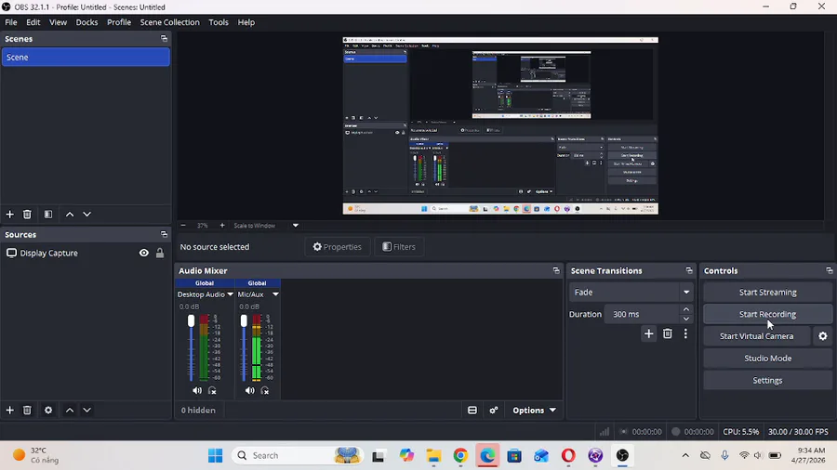Open Windows Start menu

tap(215, 456)
